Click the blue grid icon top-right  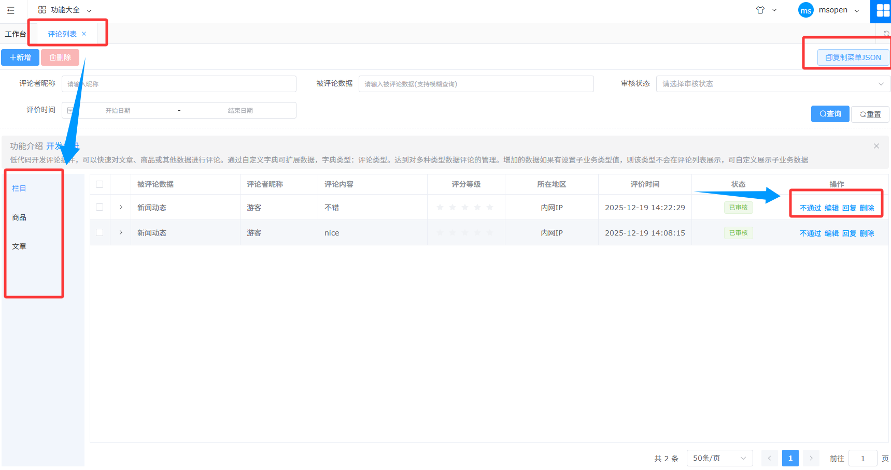[x=882, y=11]
